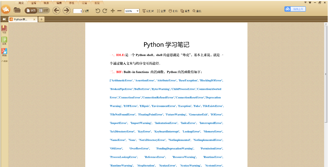Restore down the reader window

320,2
